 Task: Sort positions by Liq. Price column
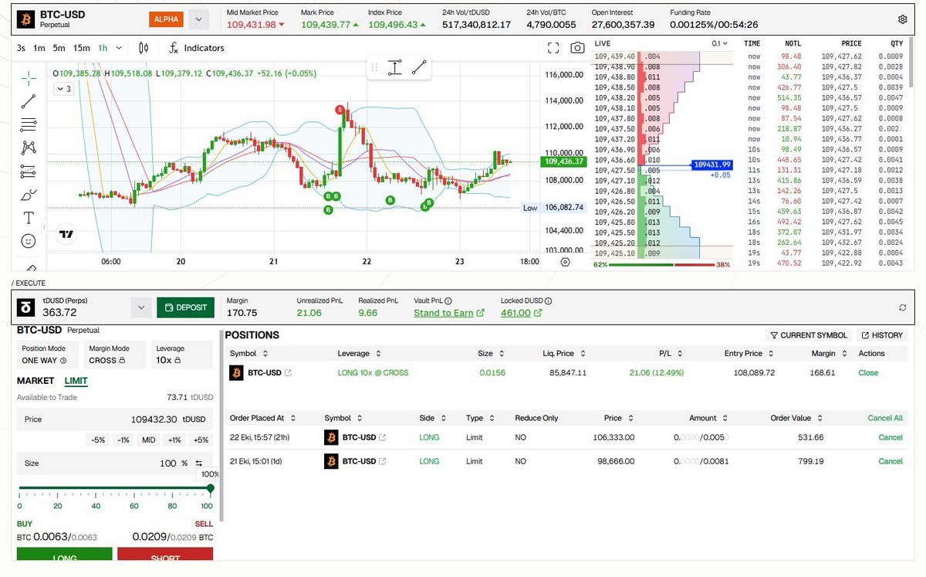563,353
